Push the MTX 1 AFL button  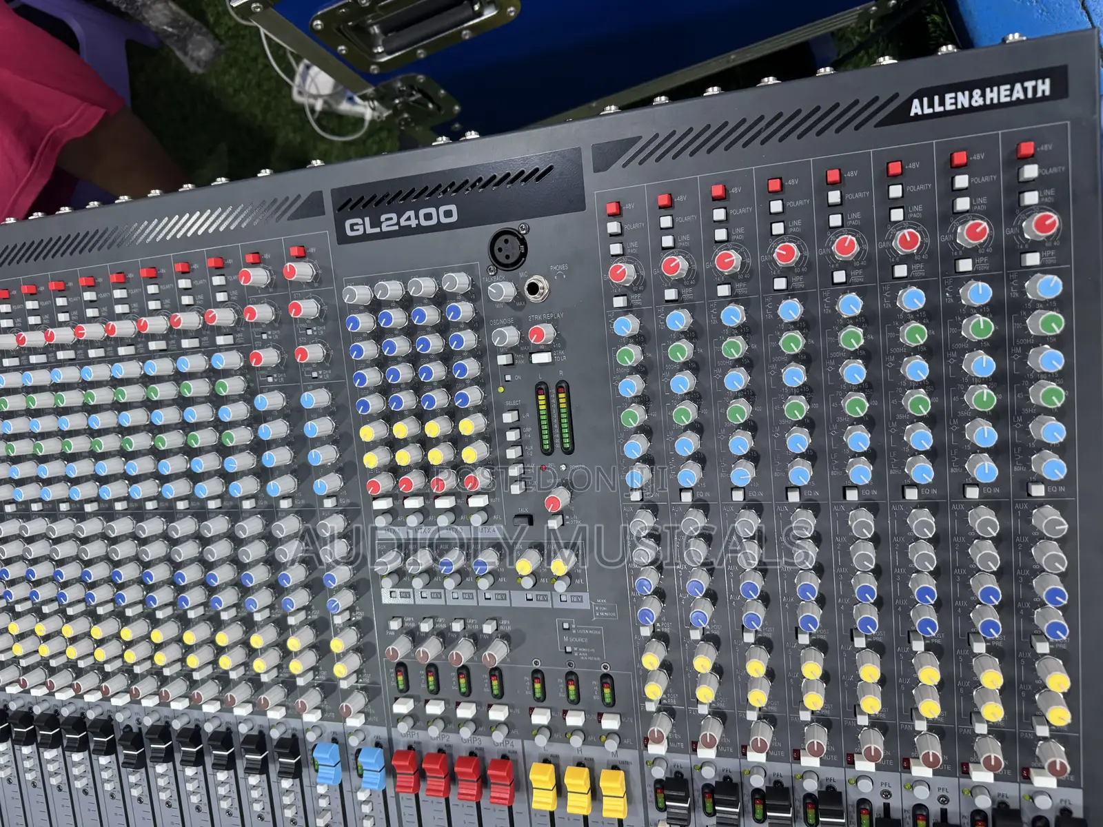[383, 518]
